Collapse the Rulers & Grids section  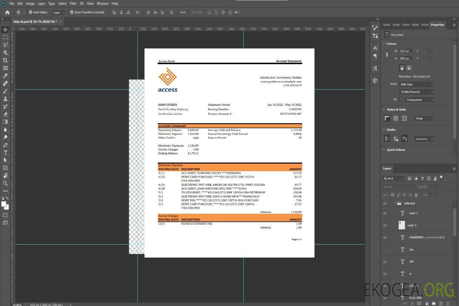point(384,109)
